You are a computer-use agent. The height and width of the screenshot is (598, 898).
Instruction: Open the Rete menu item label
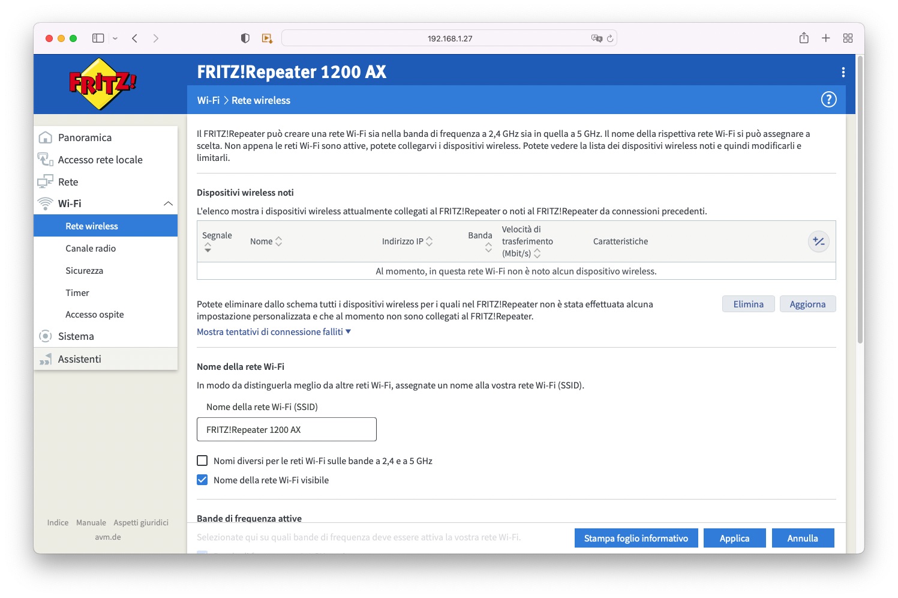tap(68, 182)
